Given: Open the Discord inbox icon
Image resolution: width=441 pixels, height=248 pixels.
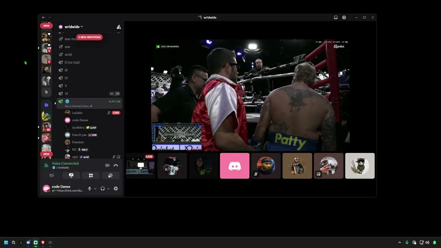Looking at the screenshot, I should [336, 18].
